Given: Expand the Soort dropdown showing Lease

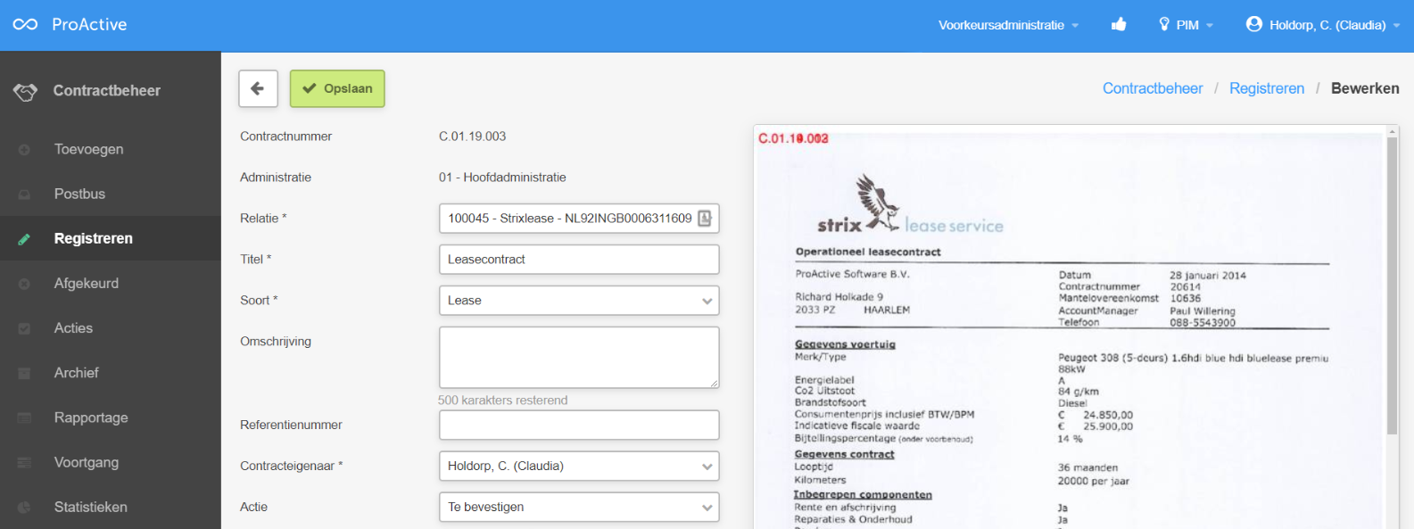Looking at the screenshot, I should click(579, 301).
